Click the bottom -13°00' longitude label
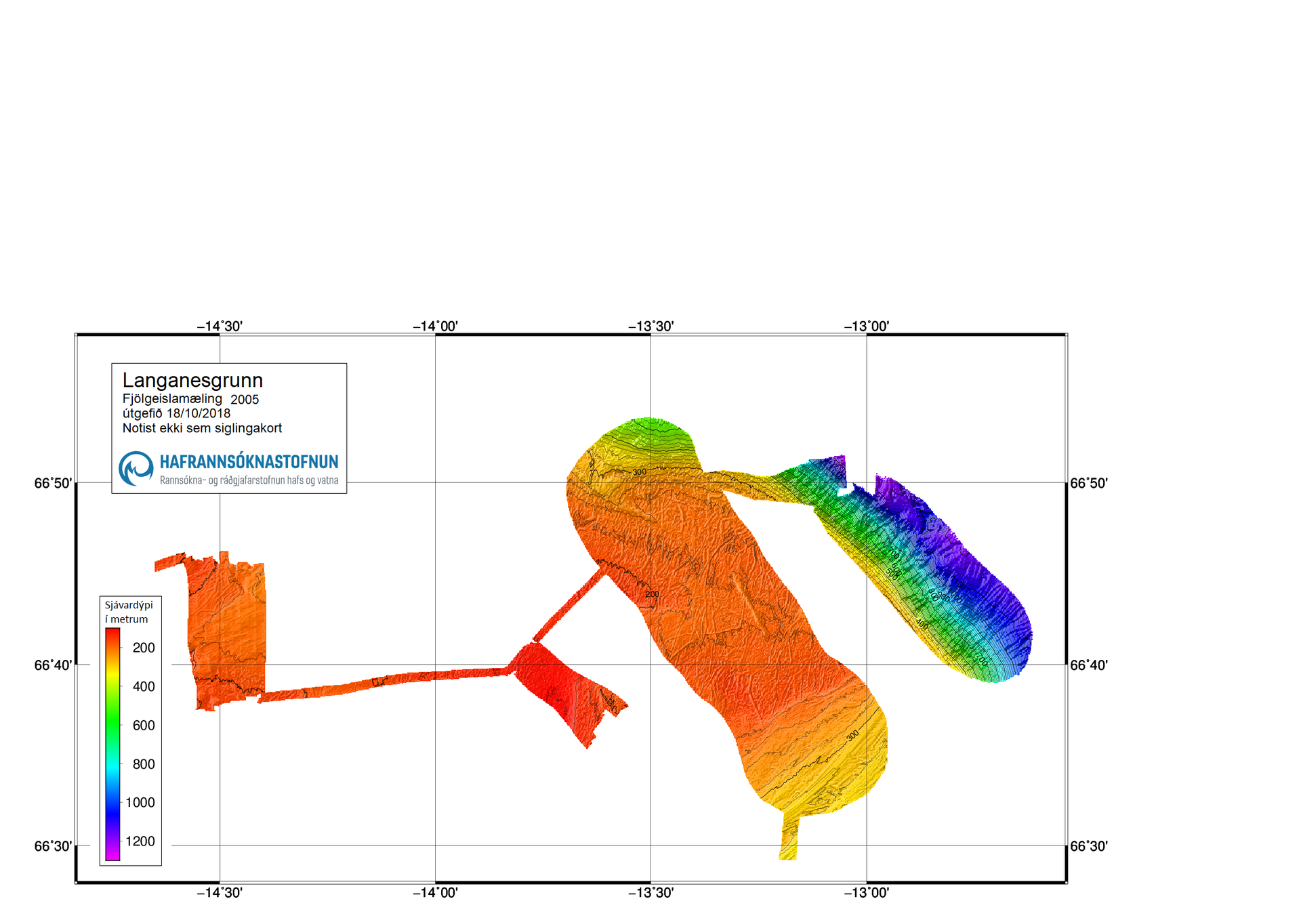Viewport: 1301px width, 920px height. click(x=866, y=893)
